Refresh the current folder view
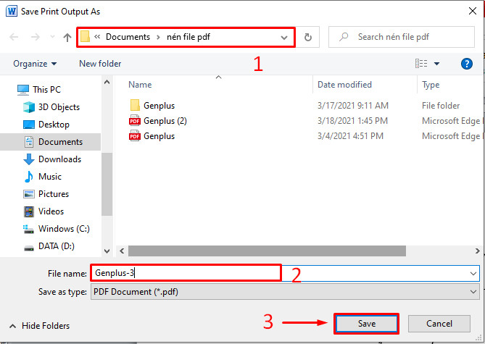 [309, 37]
